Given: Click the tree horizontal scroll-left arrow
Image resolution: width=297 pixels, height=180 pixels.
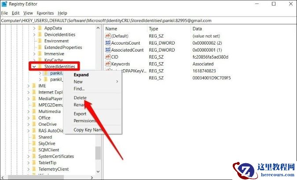Looking at the screenshot, I should click(3, 178).
